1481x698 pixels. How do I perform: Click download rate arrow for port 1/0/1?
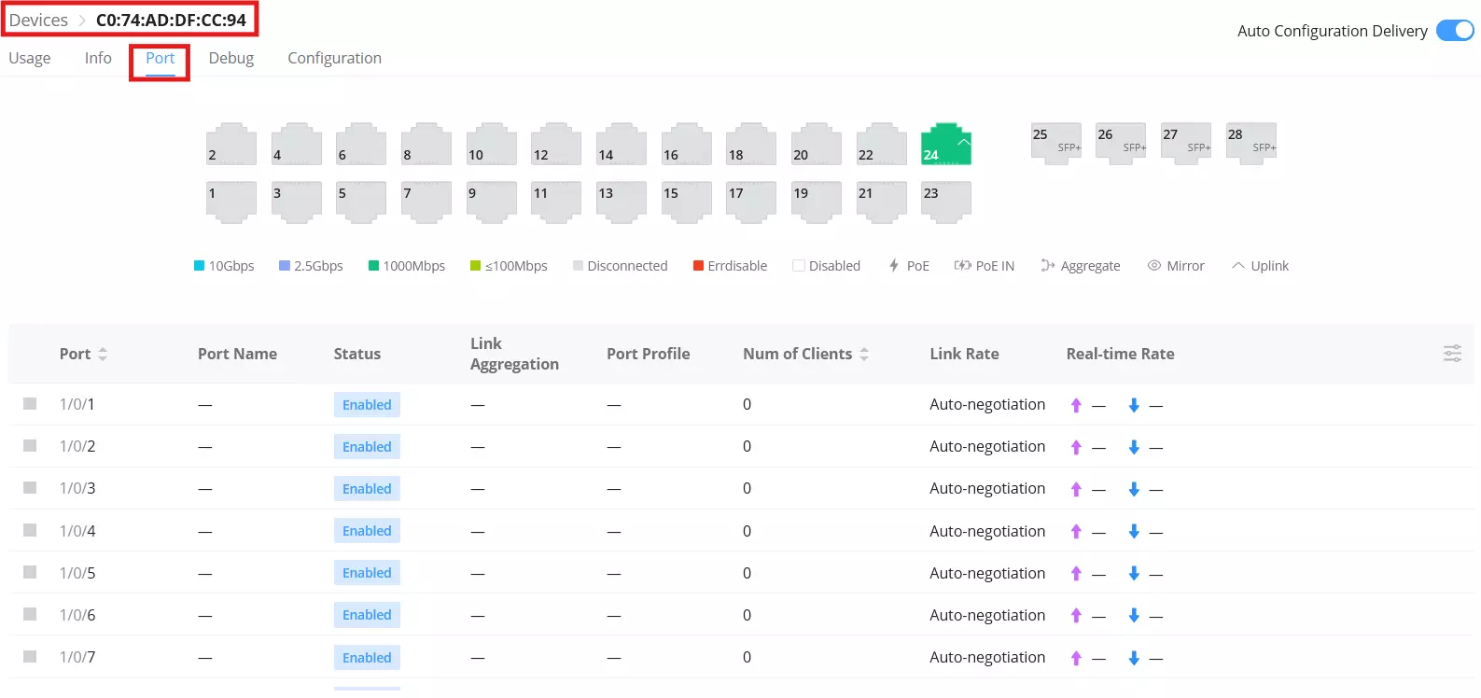[1134, 405]
